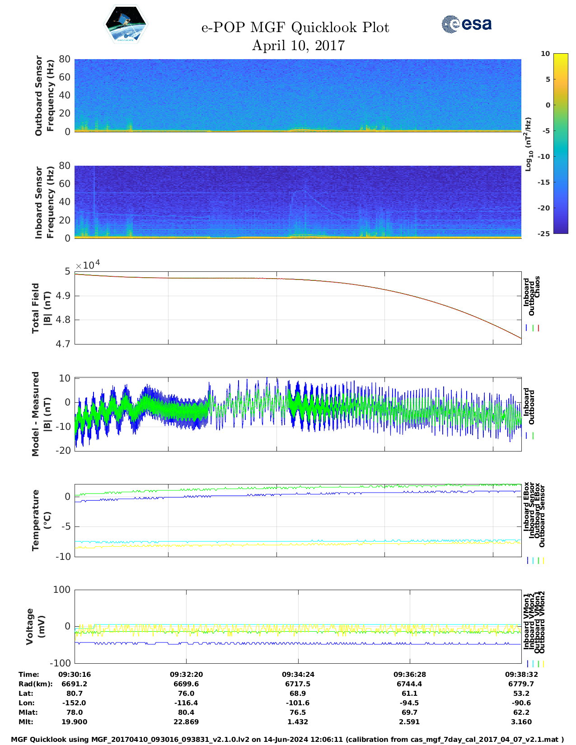The image size is (576, 745).
Task: Click blue legend marker beside Voltage plot
Action: (528, 664)
